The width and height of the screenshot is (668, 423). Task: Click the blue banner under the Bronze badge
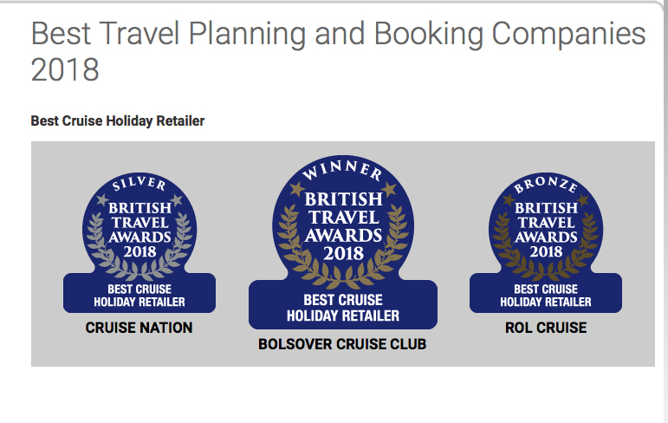coord(545,295)
